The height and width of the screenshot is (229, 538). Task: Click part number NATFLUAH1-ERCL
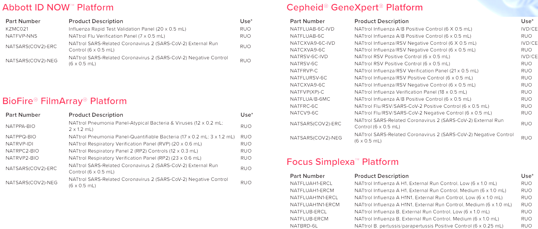pyautogui.click(x=311, y=183)
